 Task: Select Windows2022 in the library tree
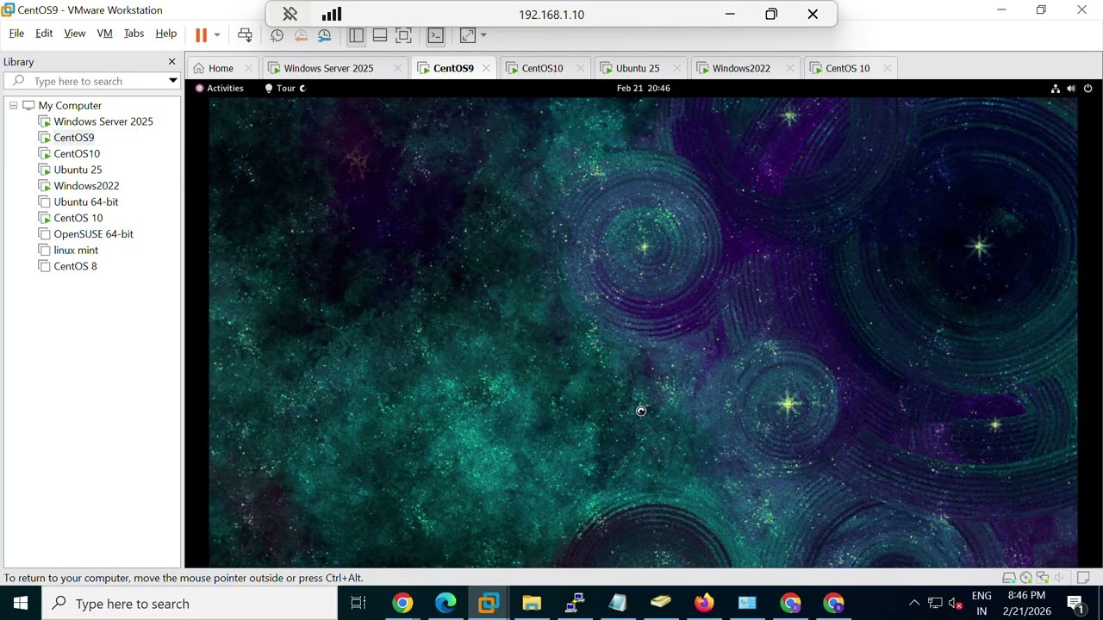86,186
